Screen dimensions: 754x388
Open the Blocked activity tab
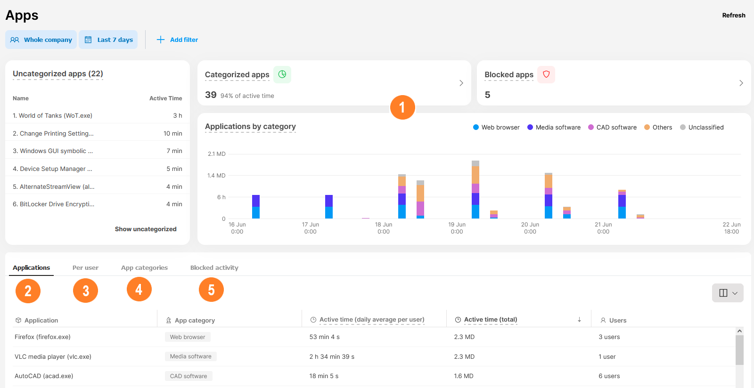click(x=214, y=267)
